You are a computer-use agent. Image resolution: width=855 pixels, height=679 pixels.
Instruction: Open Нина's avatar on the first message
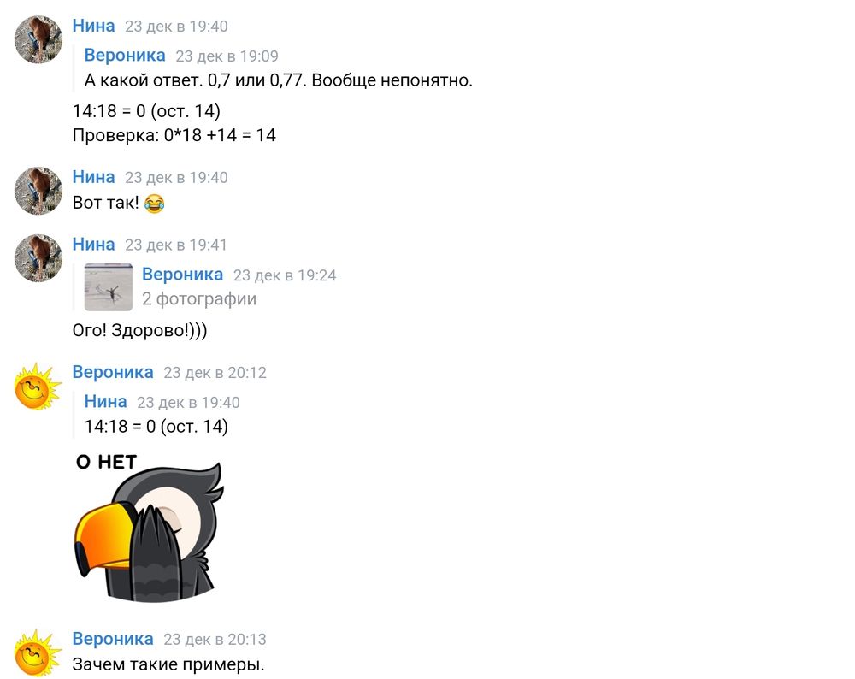(38, 39)
